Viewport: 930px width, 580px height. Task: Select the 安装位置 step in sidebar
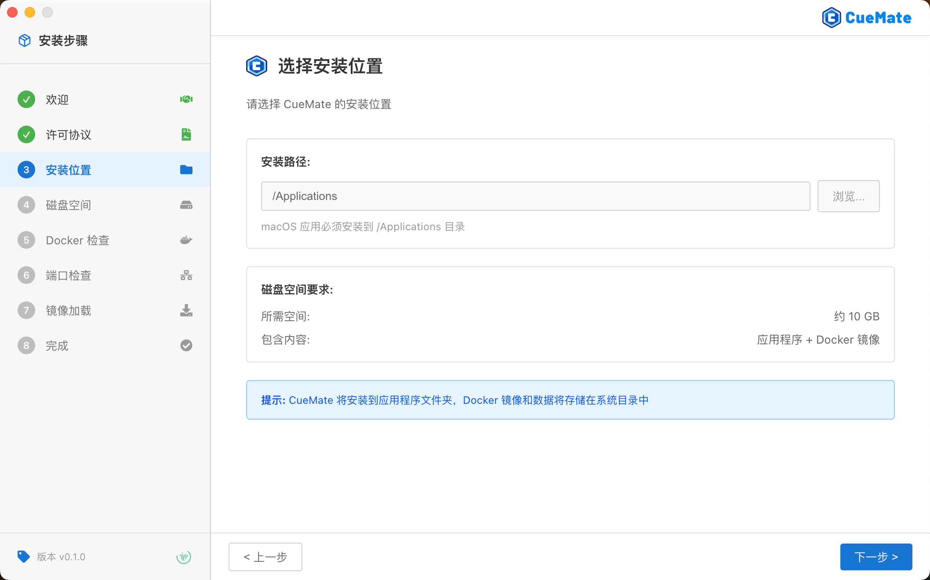point(68,170)
